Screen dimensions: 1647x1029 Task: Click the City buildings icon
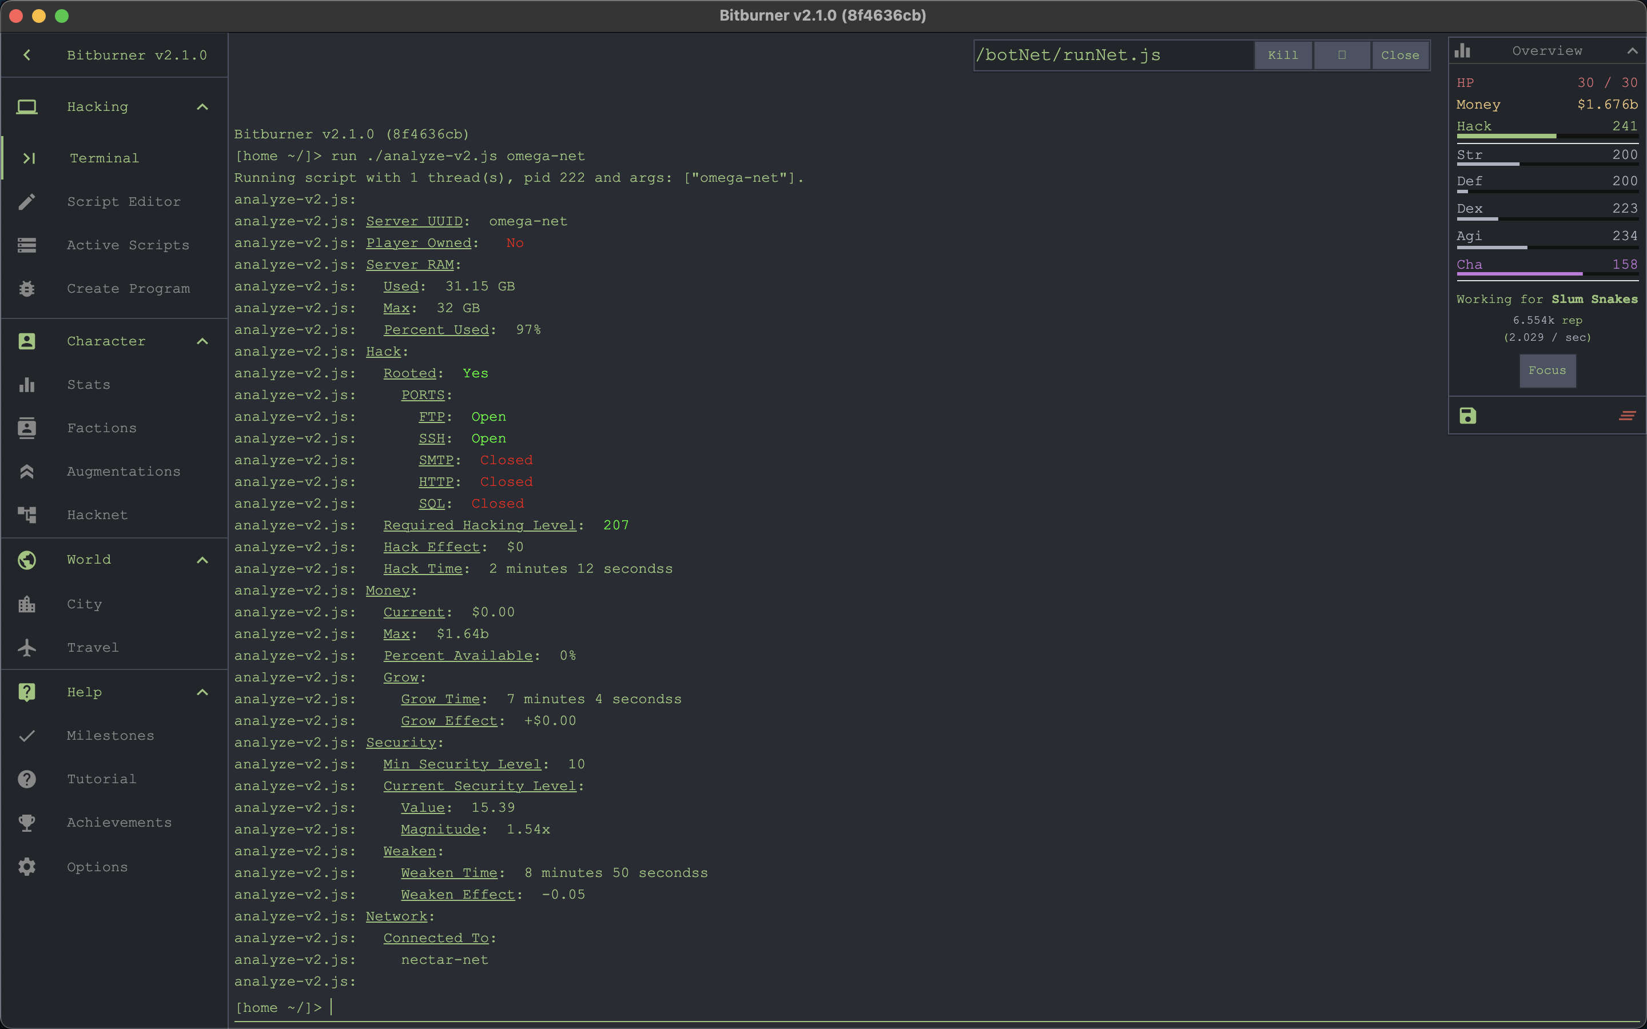[x=27, y=604]
